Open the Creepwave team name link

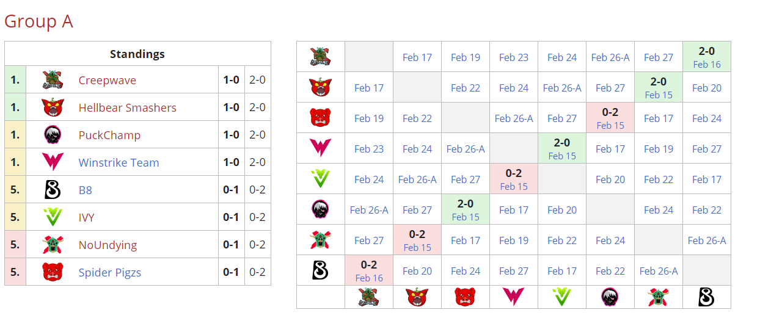tap(108, 81)
